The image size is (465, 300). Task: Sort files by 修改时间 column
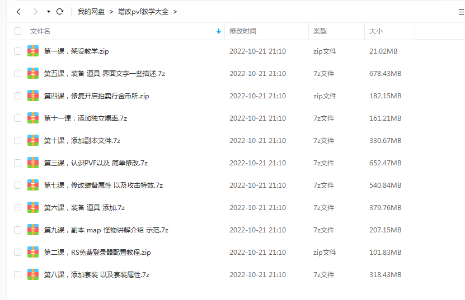[x=243, y=31]
